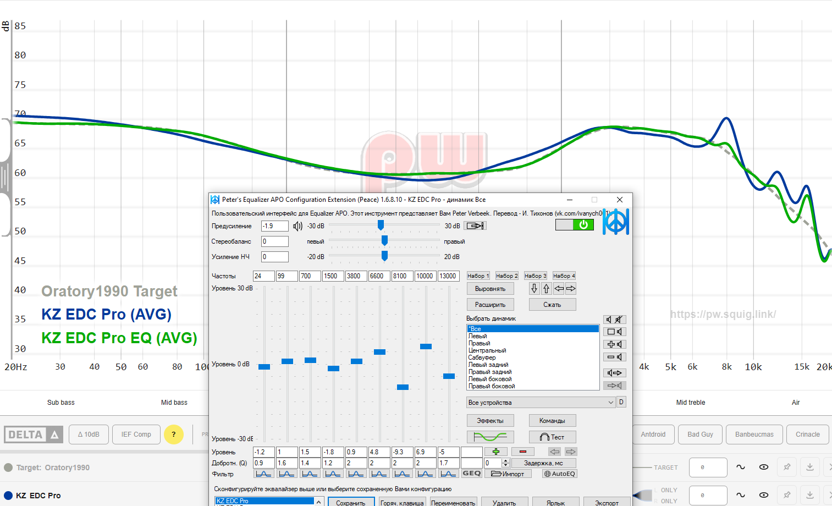Shift EQ bands down with the down arrow
This screenshot has height=506, width=832.
coord(535,288)
